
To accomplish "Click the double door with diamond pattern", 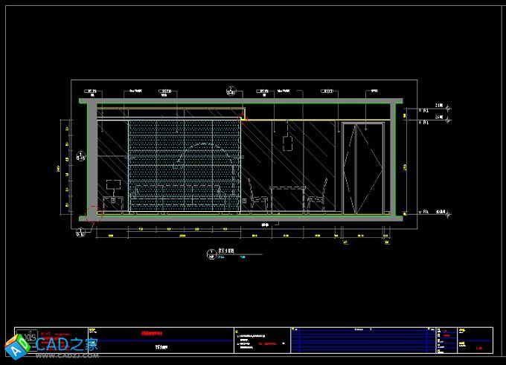I will pos(362,168).
